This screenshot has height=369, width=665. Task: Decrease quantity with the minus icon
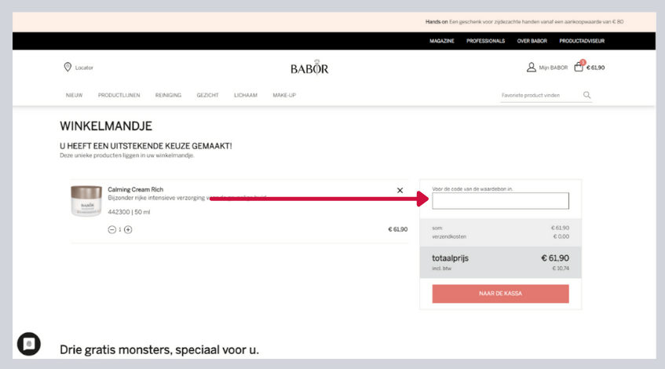(x=112, y=229)
